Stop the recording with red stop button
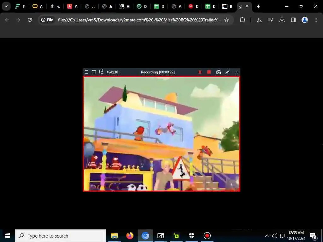Screen dimensions: 323x242 (209, 72)
